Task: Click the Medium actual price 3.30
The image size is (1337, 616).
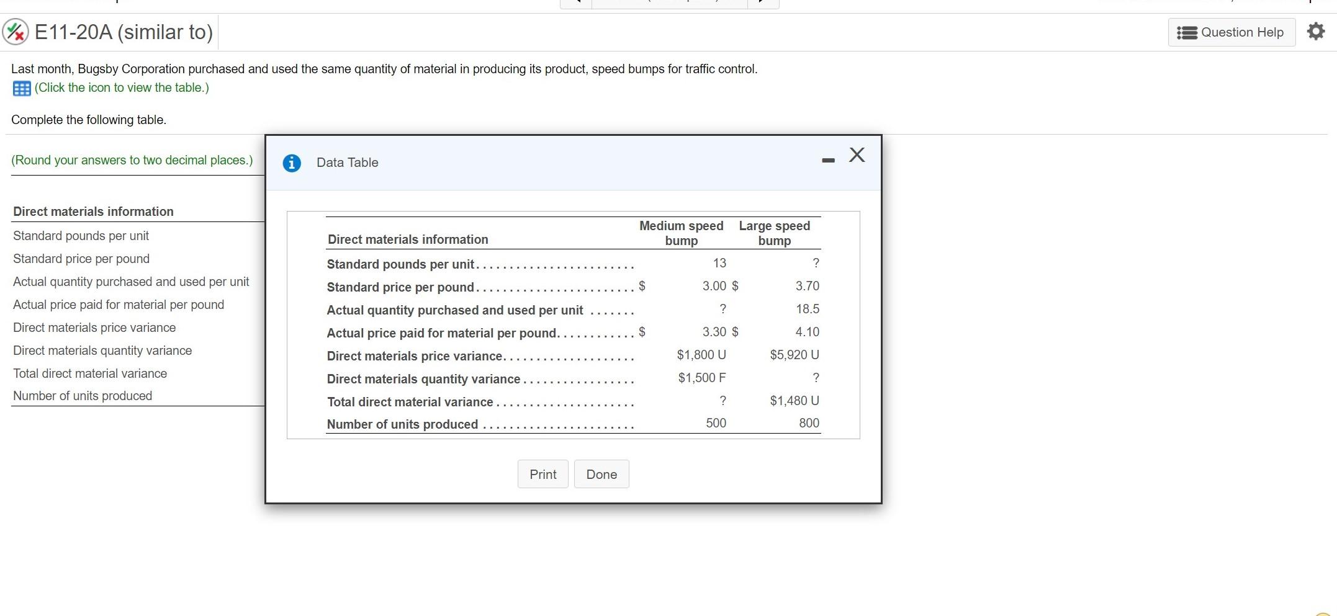Action: [x=714, y=332]
